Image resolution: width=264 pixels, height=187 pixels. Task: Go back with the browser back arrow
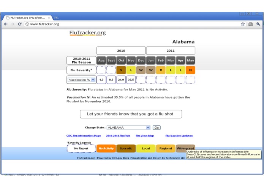(6, 24)
